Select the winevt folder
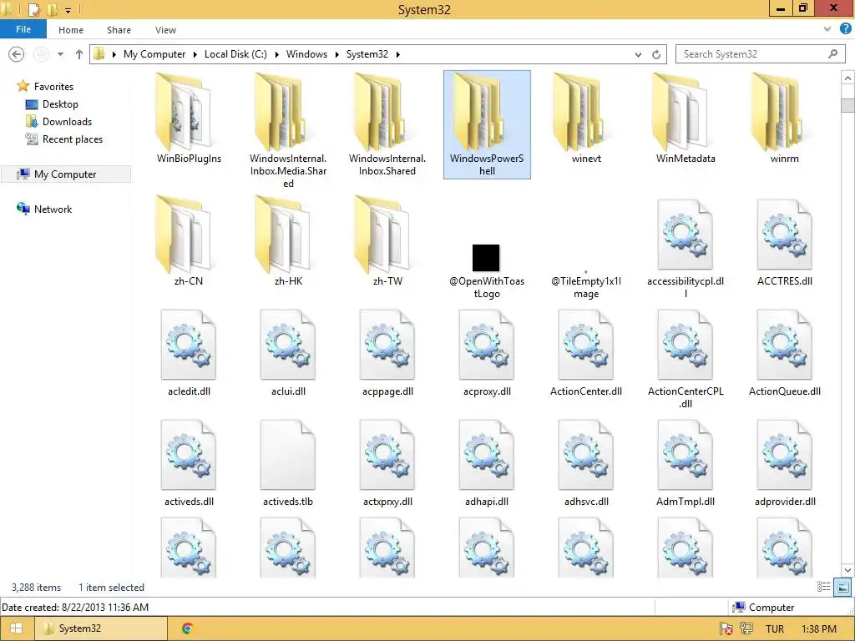The height and width of the screenshot is (641, 855). [x=586, y=119]
